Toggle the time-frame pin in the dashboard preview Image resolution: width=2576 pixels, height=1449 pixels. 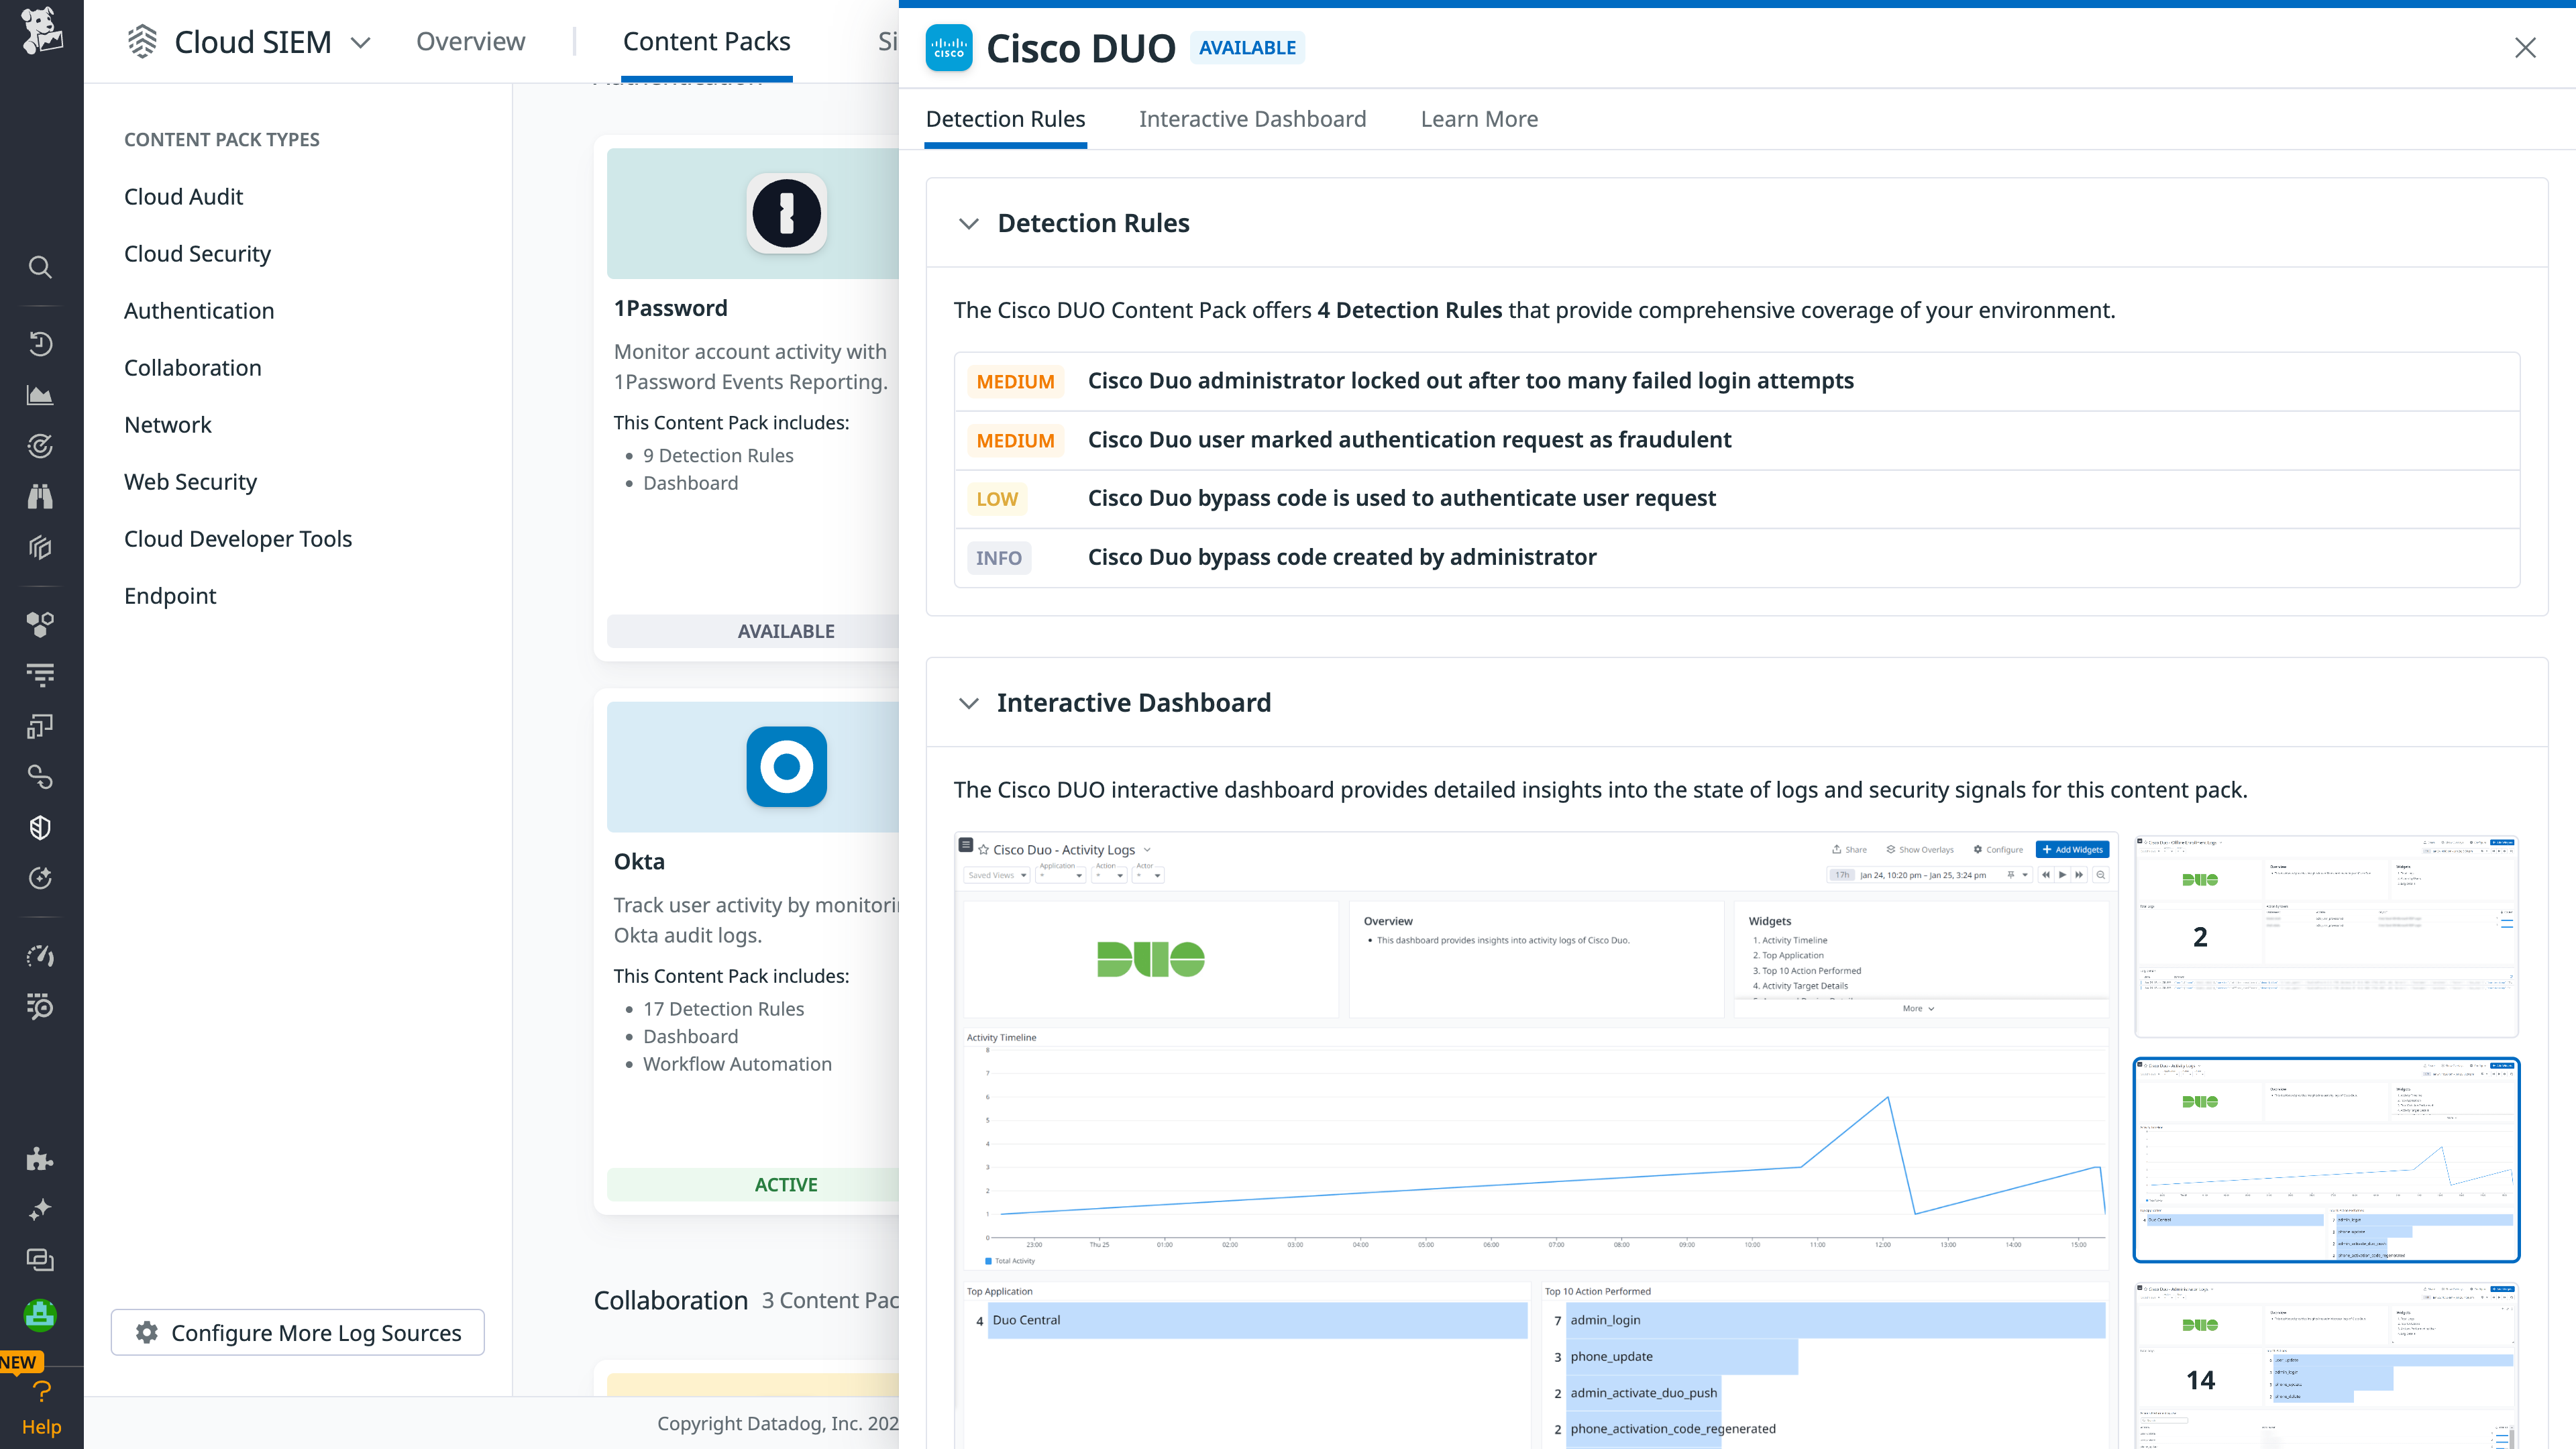point(2011,875)
